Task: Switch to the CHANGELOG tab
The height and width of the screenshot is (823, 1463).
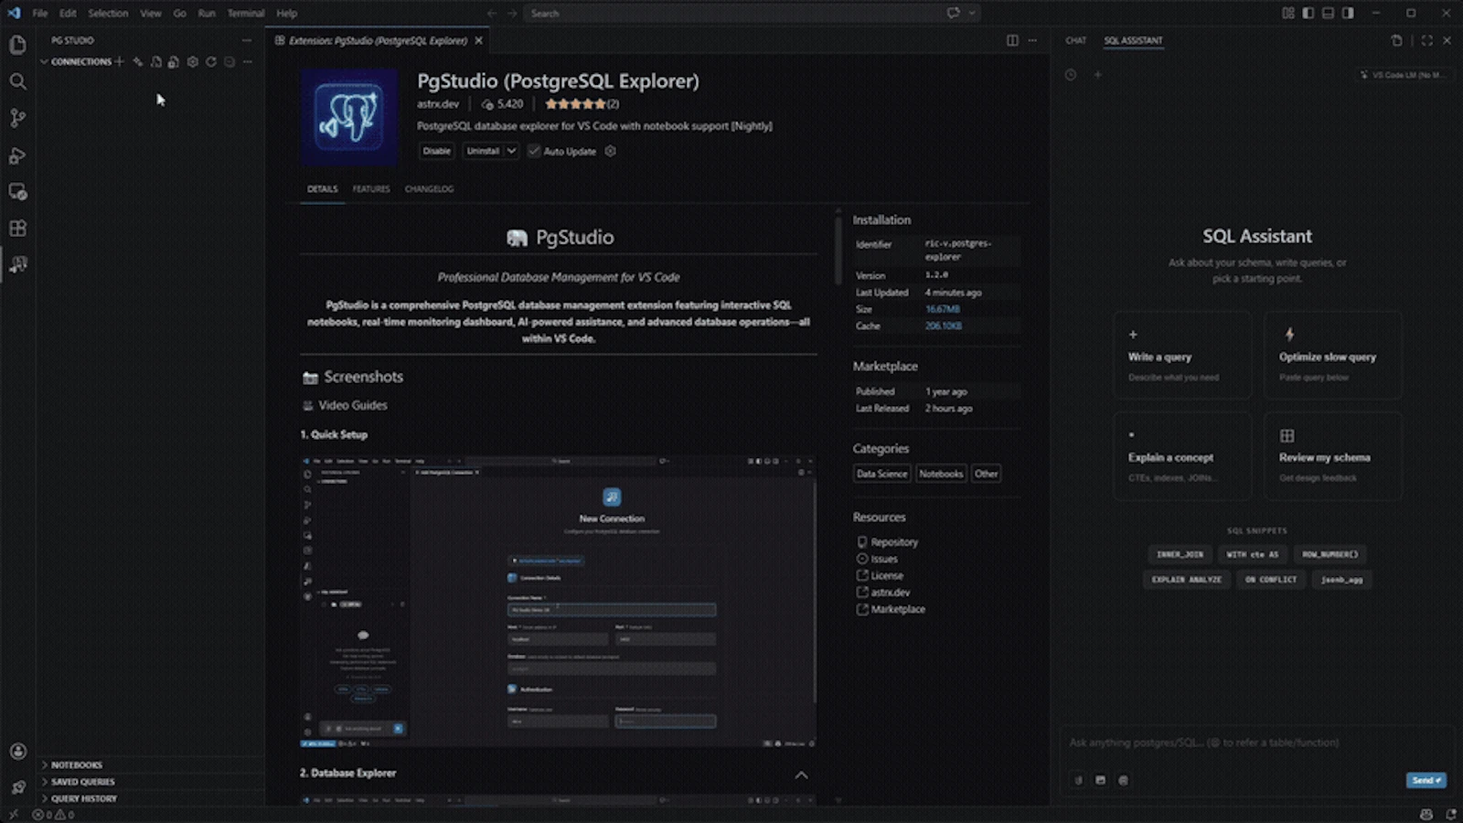Action: point(429,188)
